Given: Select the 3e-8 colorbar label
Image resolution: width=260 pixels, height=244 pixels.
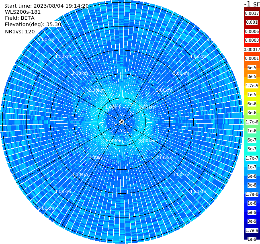Looking at the screenshot, I should tap(252, 185).
